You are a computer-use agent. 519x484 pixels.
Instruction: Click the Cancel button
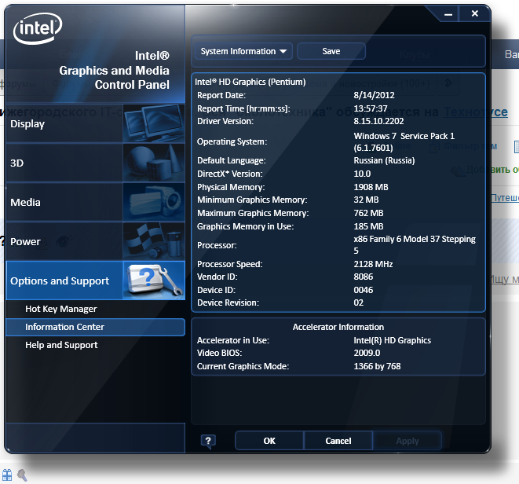point(338,441)
